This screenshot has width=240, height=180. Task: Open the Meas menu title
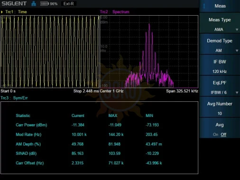click(220, 6)
